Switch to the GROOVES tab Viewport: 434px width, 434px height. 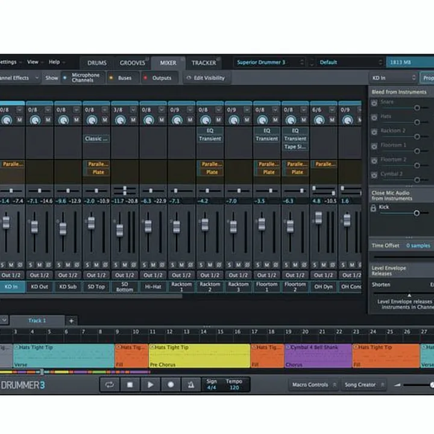pyautogui.click(x=132, y=63)
